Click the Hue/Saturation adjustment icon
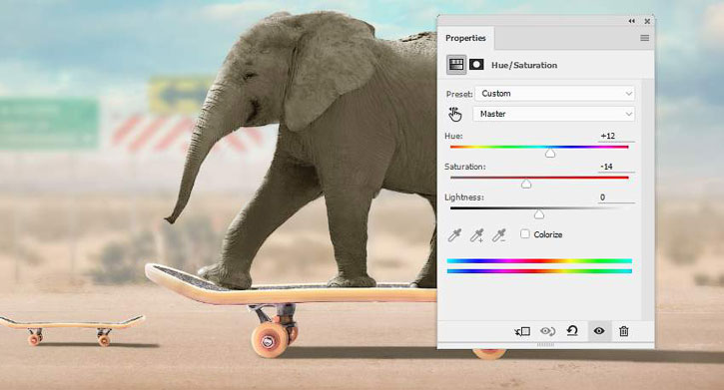This screenshot has height=390, width=724. (456, 65)
